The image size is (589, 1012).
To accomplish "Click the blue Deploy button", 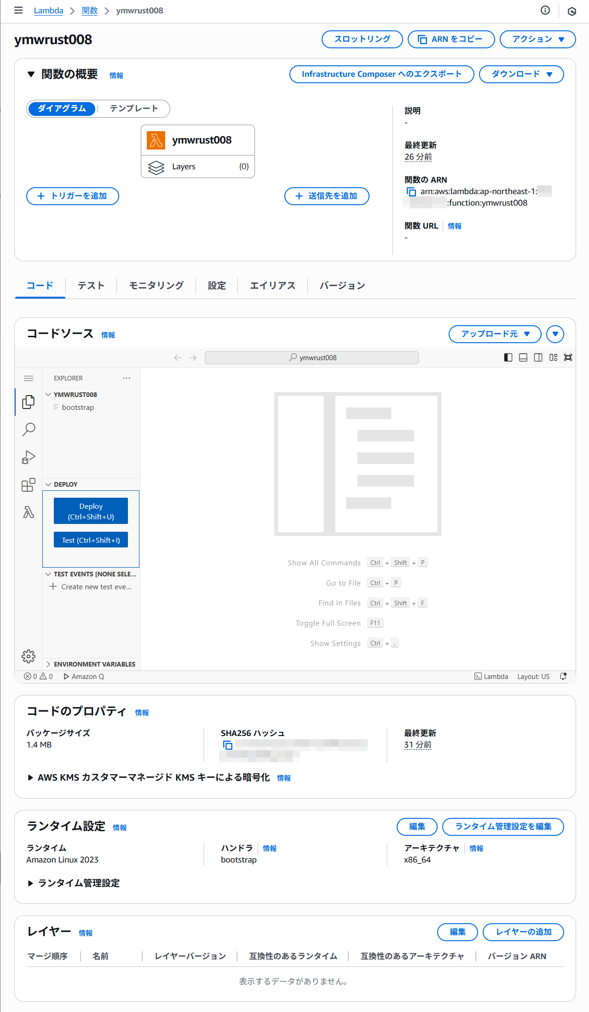I will point(91,511).
